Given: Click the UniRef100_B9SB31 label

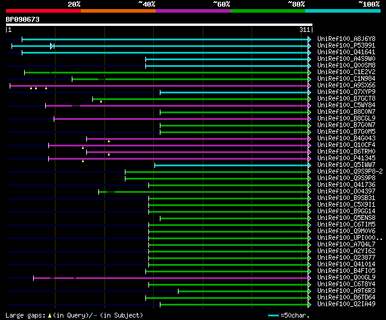Looking at the screenshot, I should tap(346, 198).
